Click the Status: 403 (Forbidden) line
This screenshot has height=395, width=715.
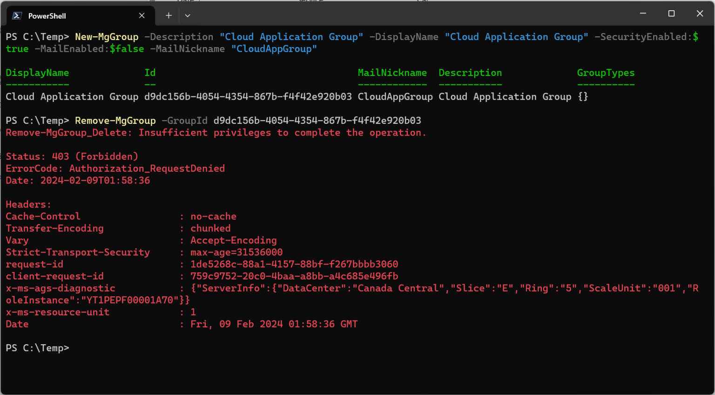[72, 157]
